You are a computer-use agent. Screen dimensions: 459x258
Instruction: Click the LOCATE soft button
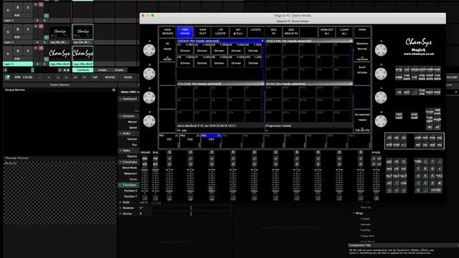click(255, 32)
